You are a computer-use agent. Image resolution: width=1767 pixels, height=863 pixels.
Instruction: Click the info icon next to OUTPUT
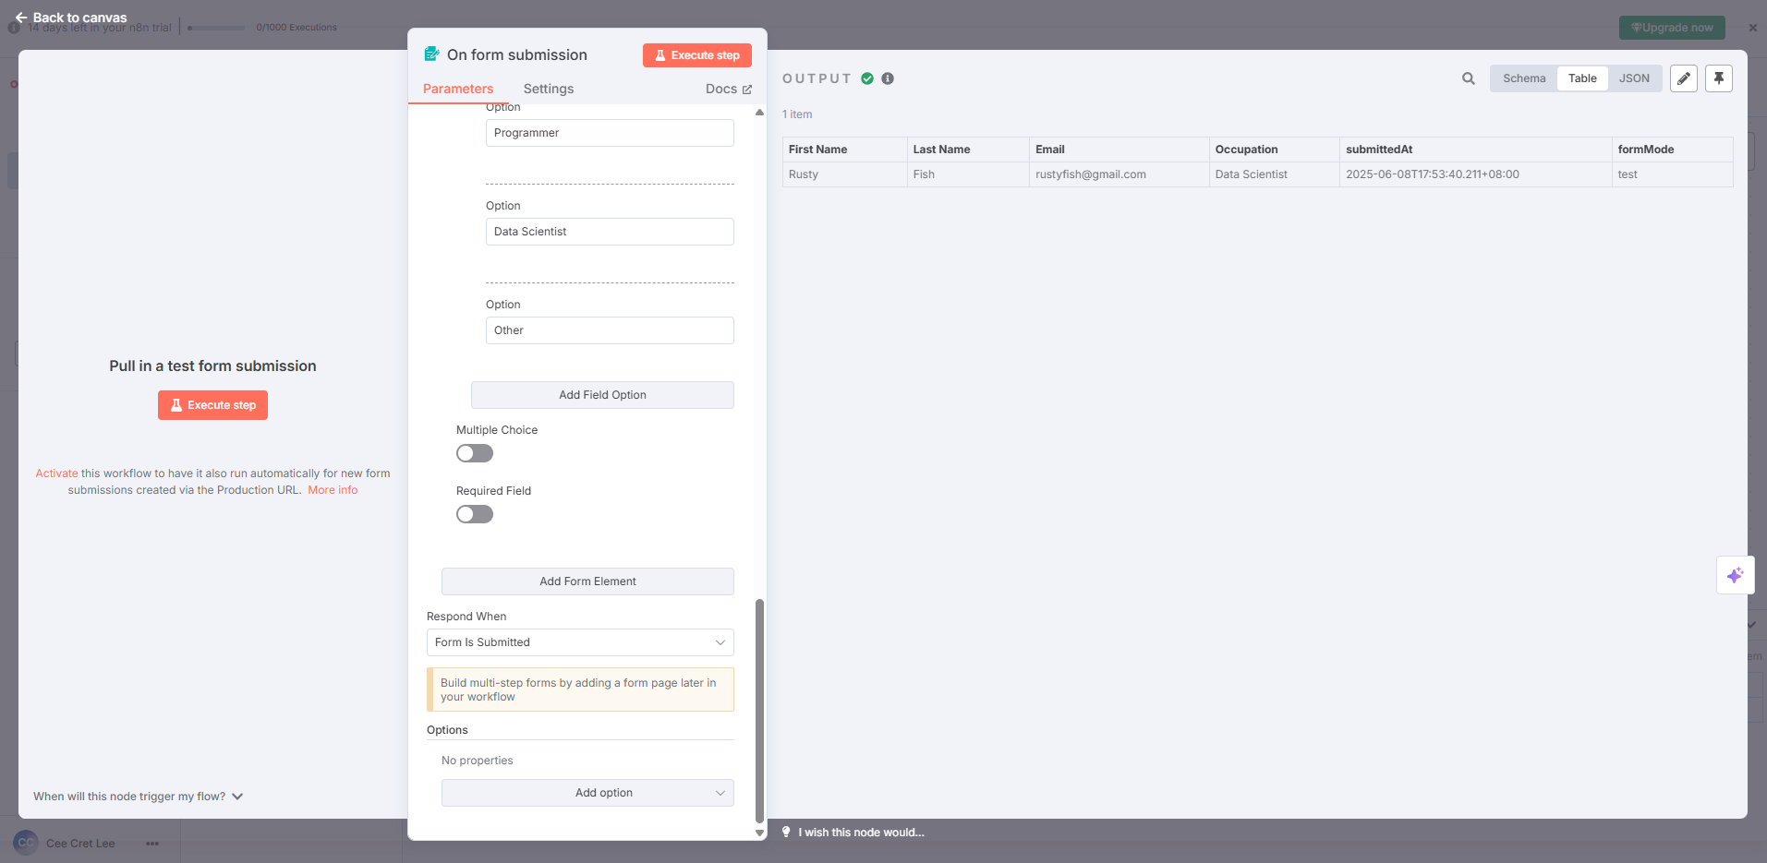coord(887,78)
